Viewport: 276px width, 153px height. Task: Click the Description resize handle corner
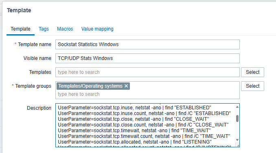click(238, 145)
